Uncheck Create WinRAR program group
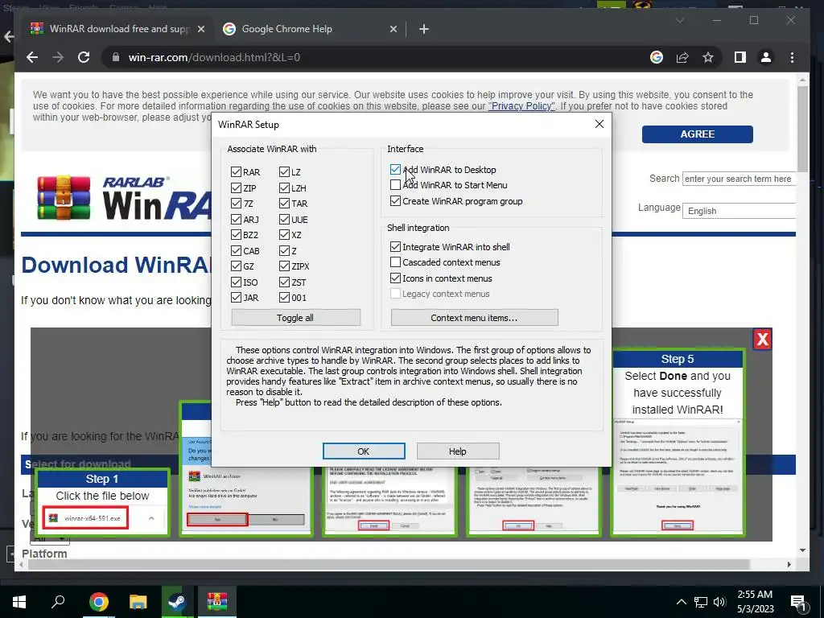Screen dimensions: 824x618 [x=395, y=200]
